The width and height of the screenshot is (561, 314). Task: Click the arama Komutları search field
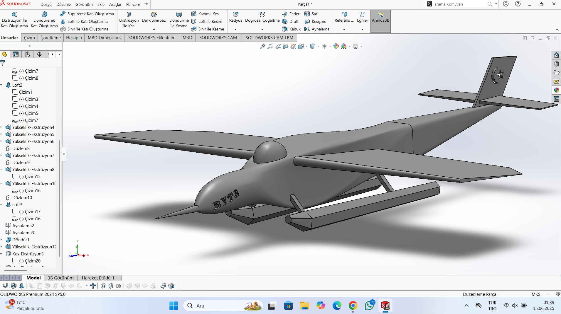(459, 4)
